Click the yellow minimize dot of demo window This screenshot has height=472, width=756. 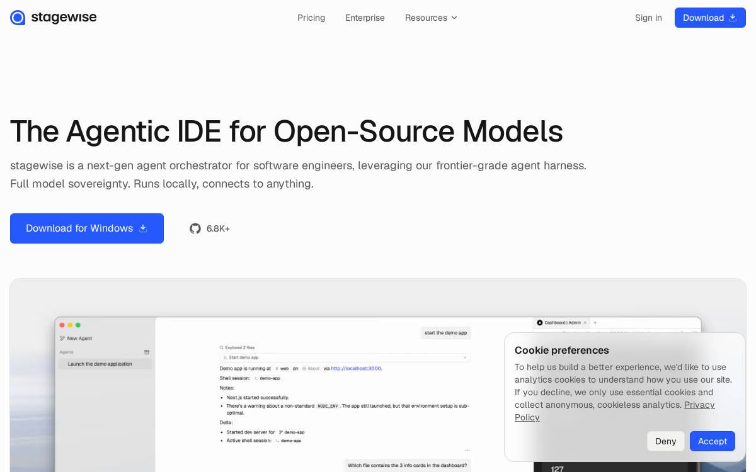pyautogui.click(x=70, y=325)
